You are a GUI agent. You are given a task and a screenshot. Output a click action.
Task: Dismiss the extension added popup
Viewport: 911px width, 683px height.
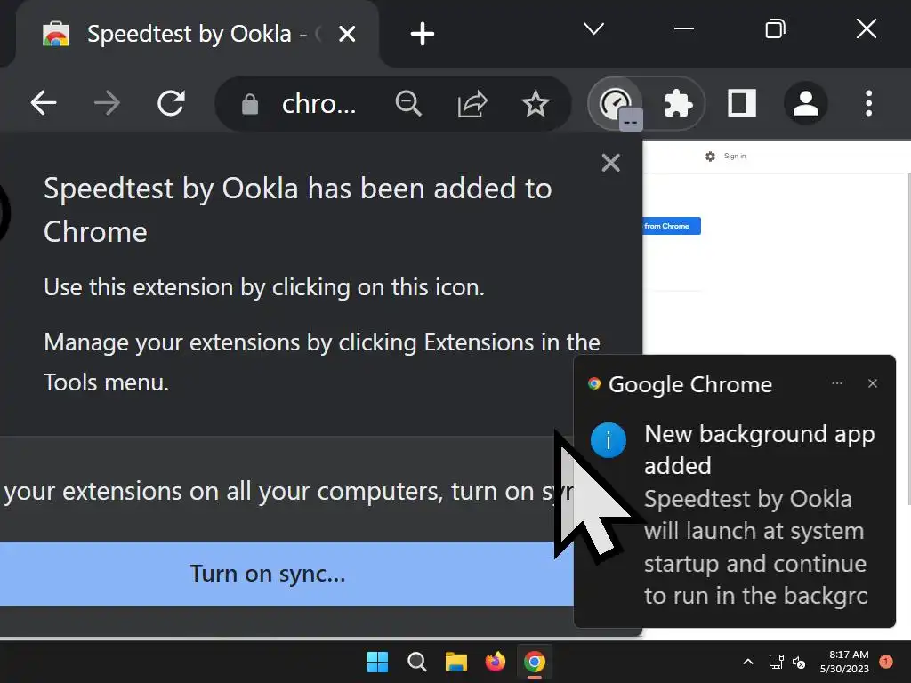coord(610,163)
